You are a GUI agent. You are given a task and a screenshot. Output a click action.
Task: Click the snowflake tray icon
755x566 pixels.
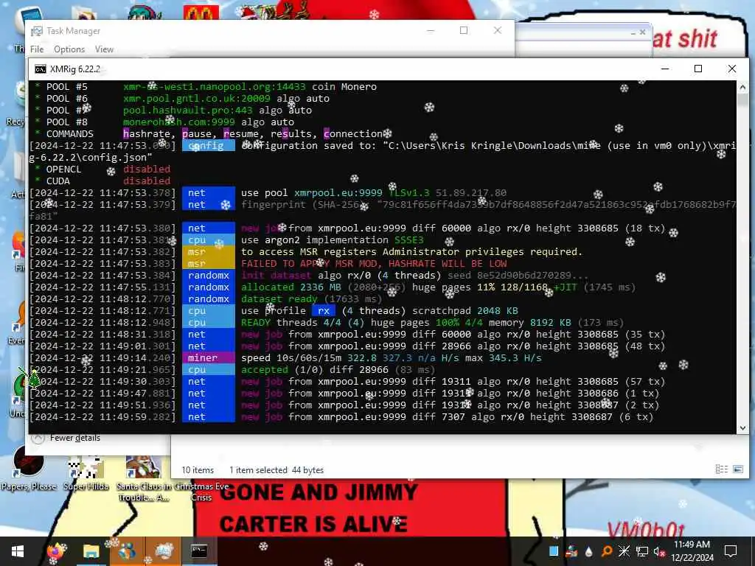(624, 551)
